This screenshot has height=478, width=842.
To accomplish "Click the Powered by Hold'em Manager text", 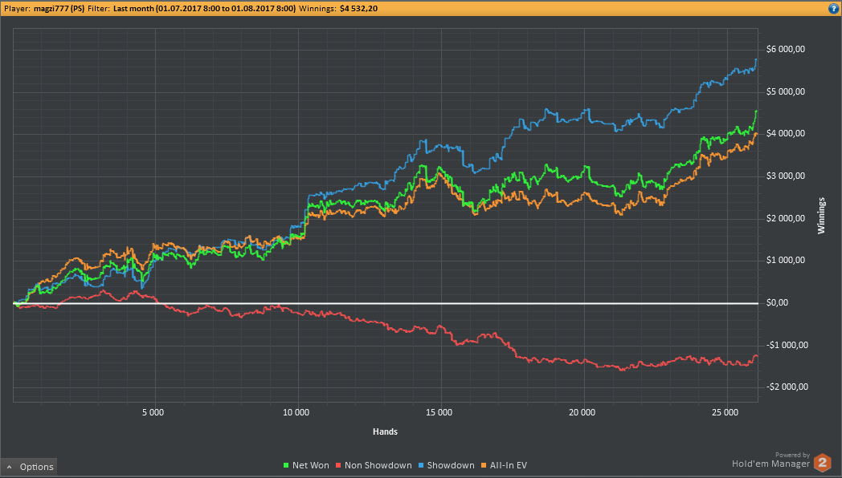I will [x=771, y=460].
